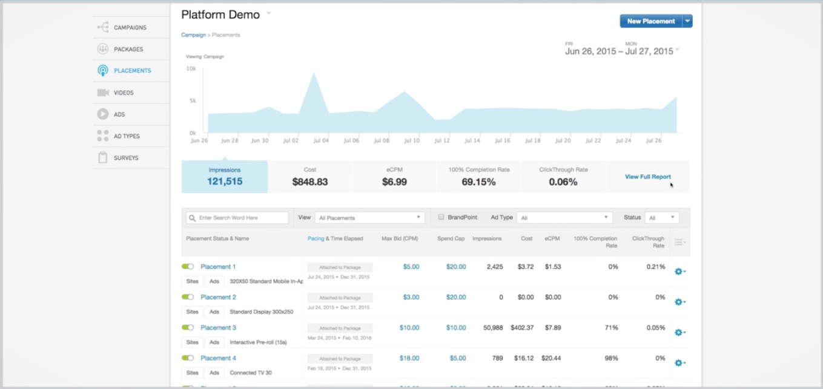Expand the Ad Type dropdown
The width and height of the screenshot is (823, 389).
pyautogui.click(x=565, y=218)
